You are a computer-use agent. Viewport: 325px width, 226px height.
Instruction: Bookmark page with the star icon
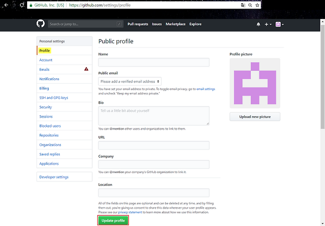tap(257, 5)
